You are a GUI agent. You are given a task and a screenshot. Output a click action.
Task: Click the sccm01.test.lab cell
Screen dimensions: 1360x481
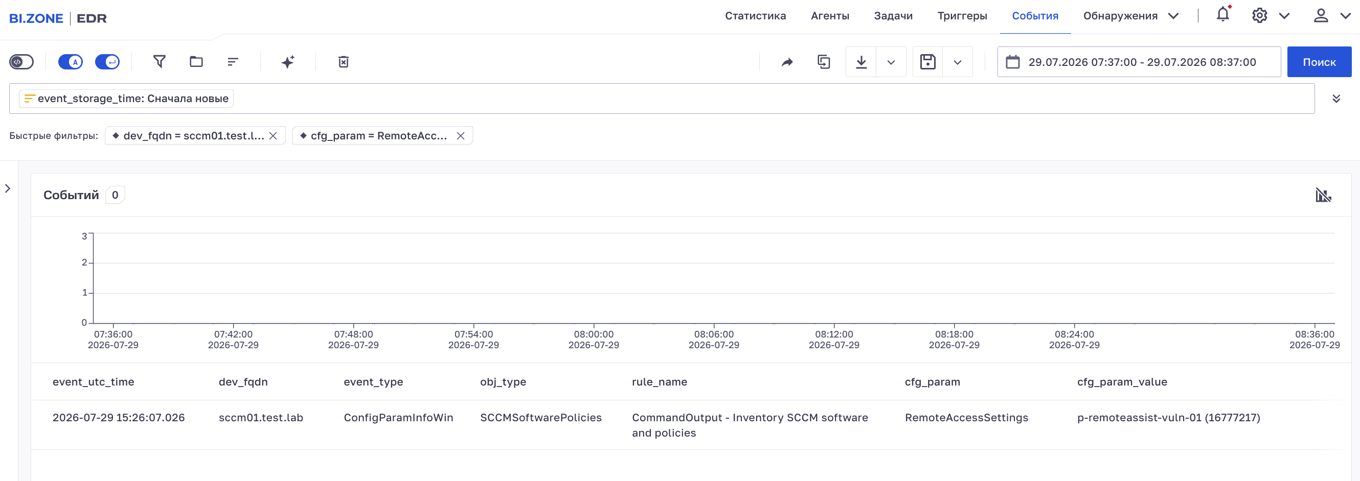pyautogui.click(x=261, y=418)
